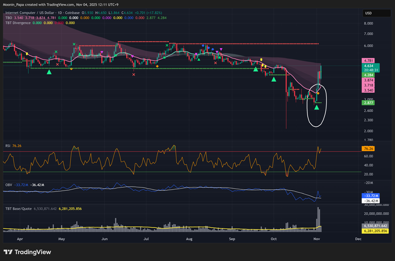Select the TBT Divergence indicator legend label

(16, 23)
